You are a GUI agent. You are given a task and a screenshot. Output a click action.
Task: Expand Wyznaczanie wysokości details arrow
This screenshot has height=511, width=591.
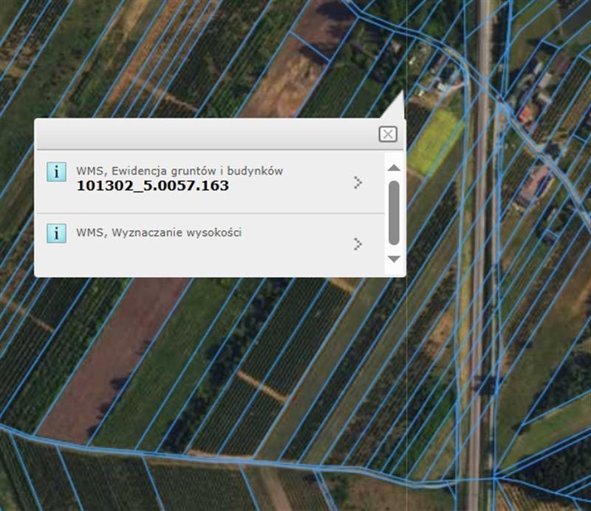[x=358, y=244]
